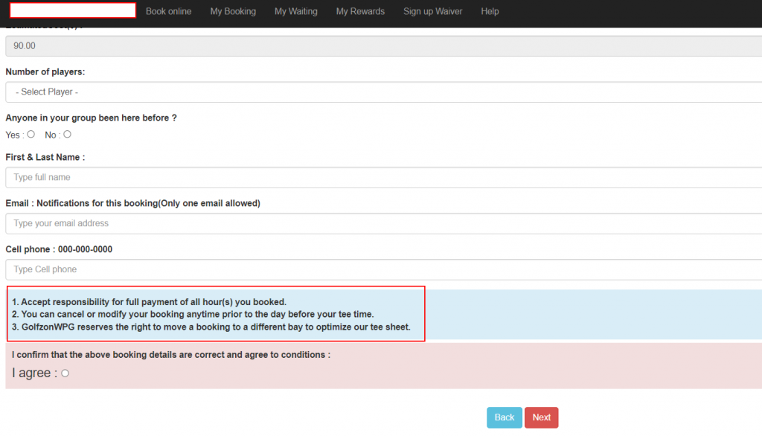Click the site logo in navbar

point(73,10)
